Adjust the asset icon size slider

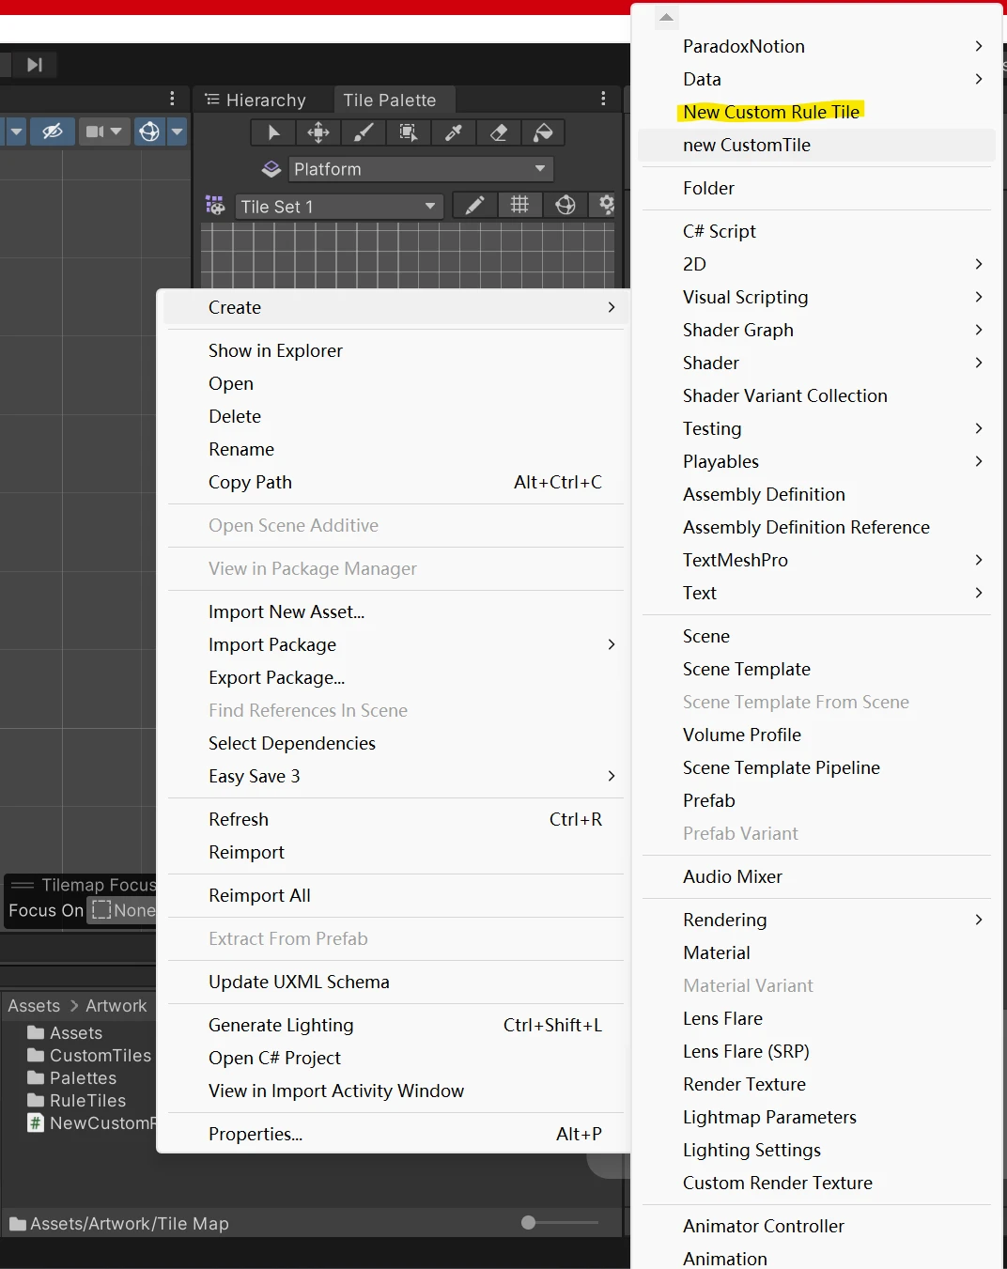point(529,1223)
